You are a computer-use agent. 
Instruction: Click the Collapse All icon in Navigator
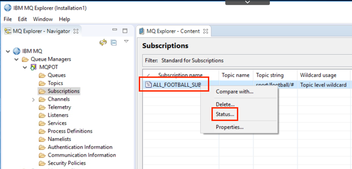[x=114, y=43]
